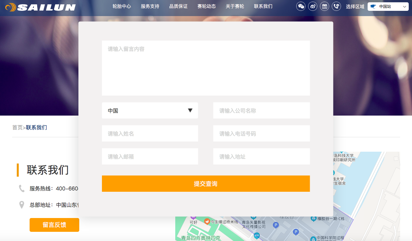This screenshot has width=412, height=241.
Task: Click the location pin beside 总部地址
Action: [22, 205]
